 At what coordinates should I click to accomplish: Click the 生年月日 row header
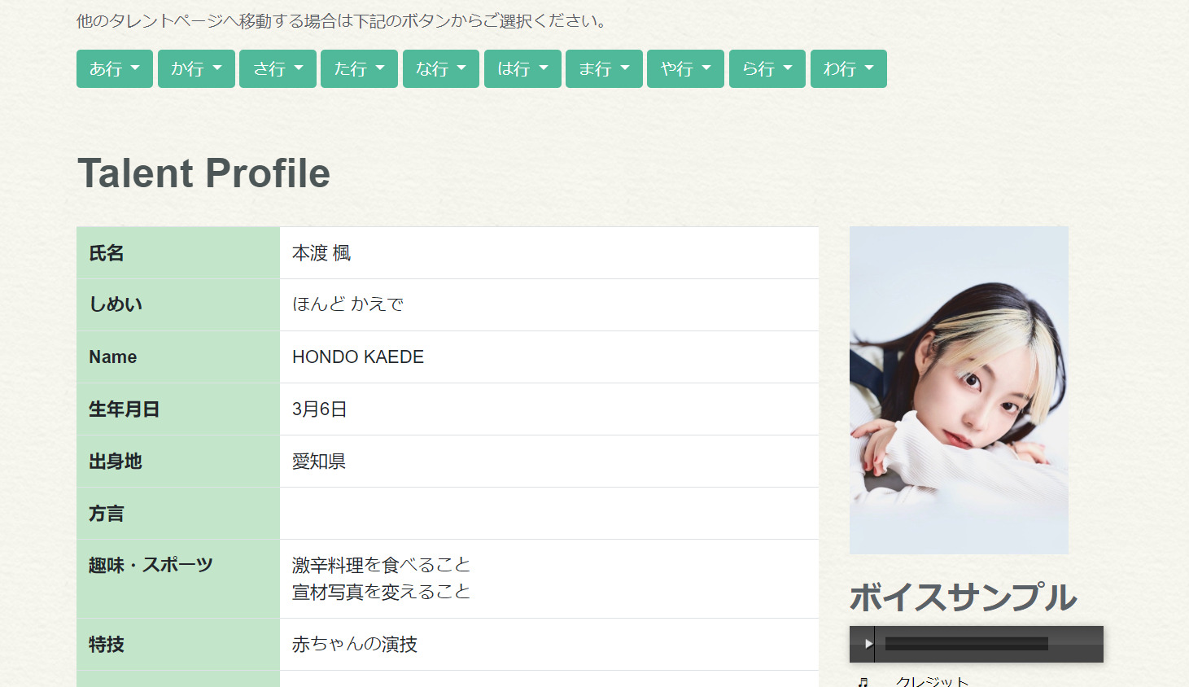(178, 409)
